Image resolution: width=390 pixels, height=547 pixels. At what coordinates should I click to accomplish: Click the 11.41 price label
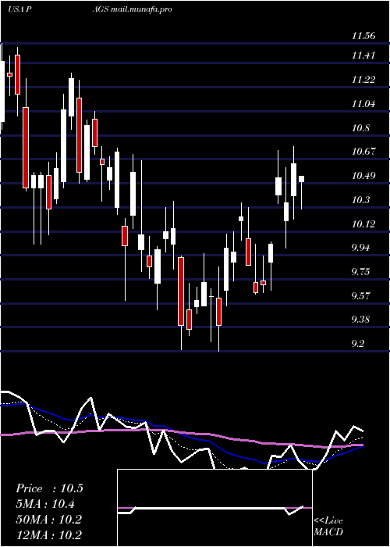click(363, 55)
